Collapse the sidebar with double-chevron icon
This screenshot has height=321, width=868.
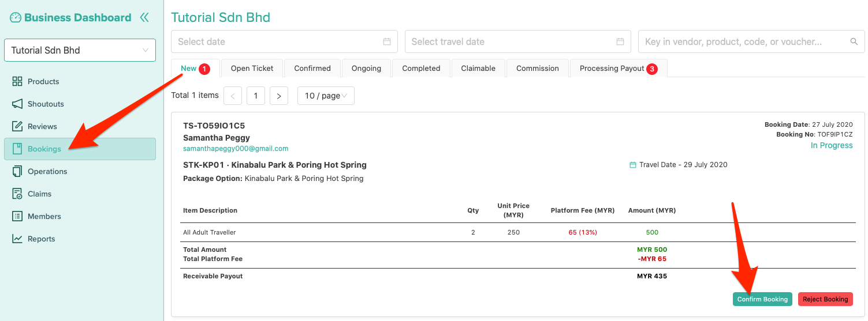pyautogui.click(x=144, y=18)
